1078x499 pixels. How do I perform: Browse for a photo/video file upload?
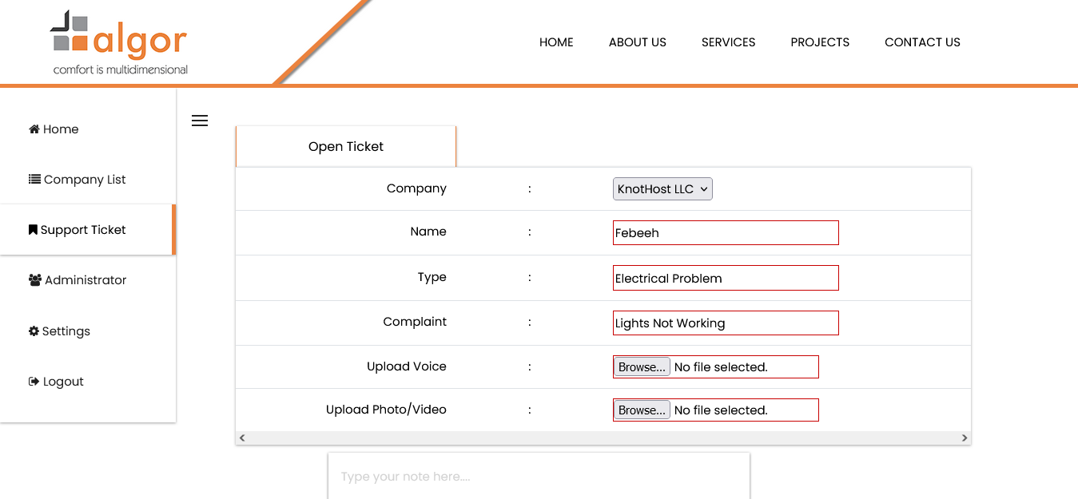pos(641,410)
